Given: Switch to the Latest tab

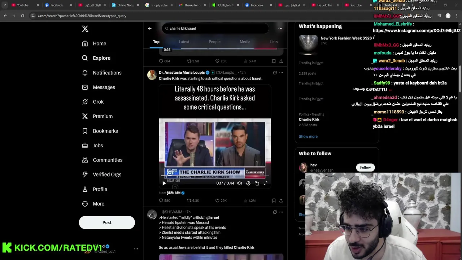Looking at the screenshot, I should (x=184, y=42).
